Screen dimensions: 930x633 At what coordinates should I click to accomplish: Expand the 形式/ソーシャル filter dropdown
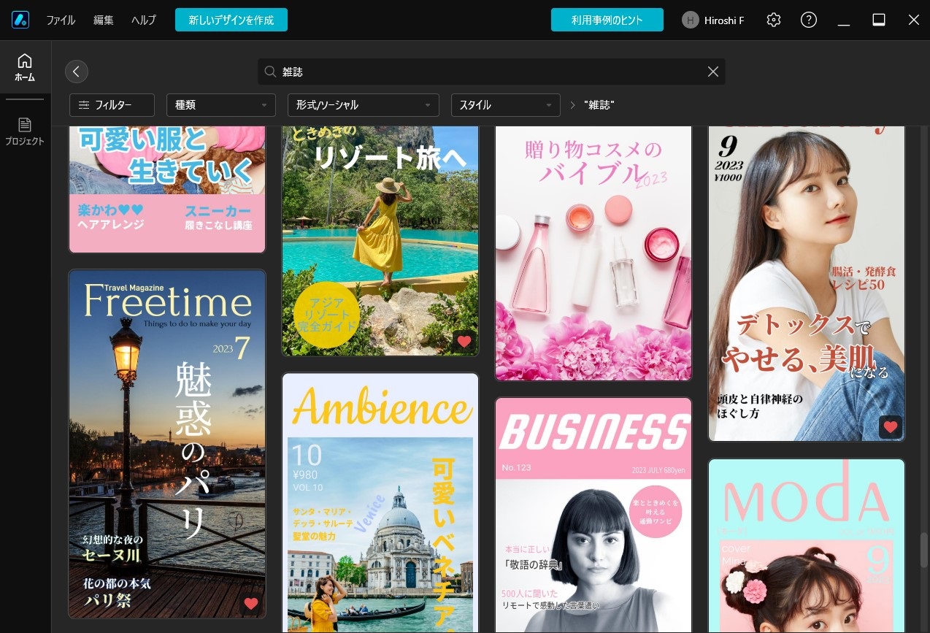click(363, 104)
